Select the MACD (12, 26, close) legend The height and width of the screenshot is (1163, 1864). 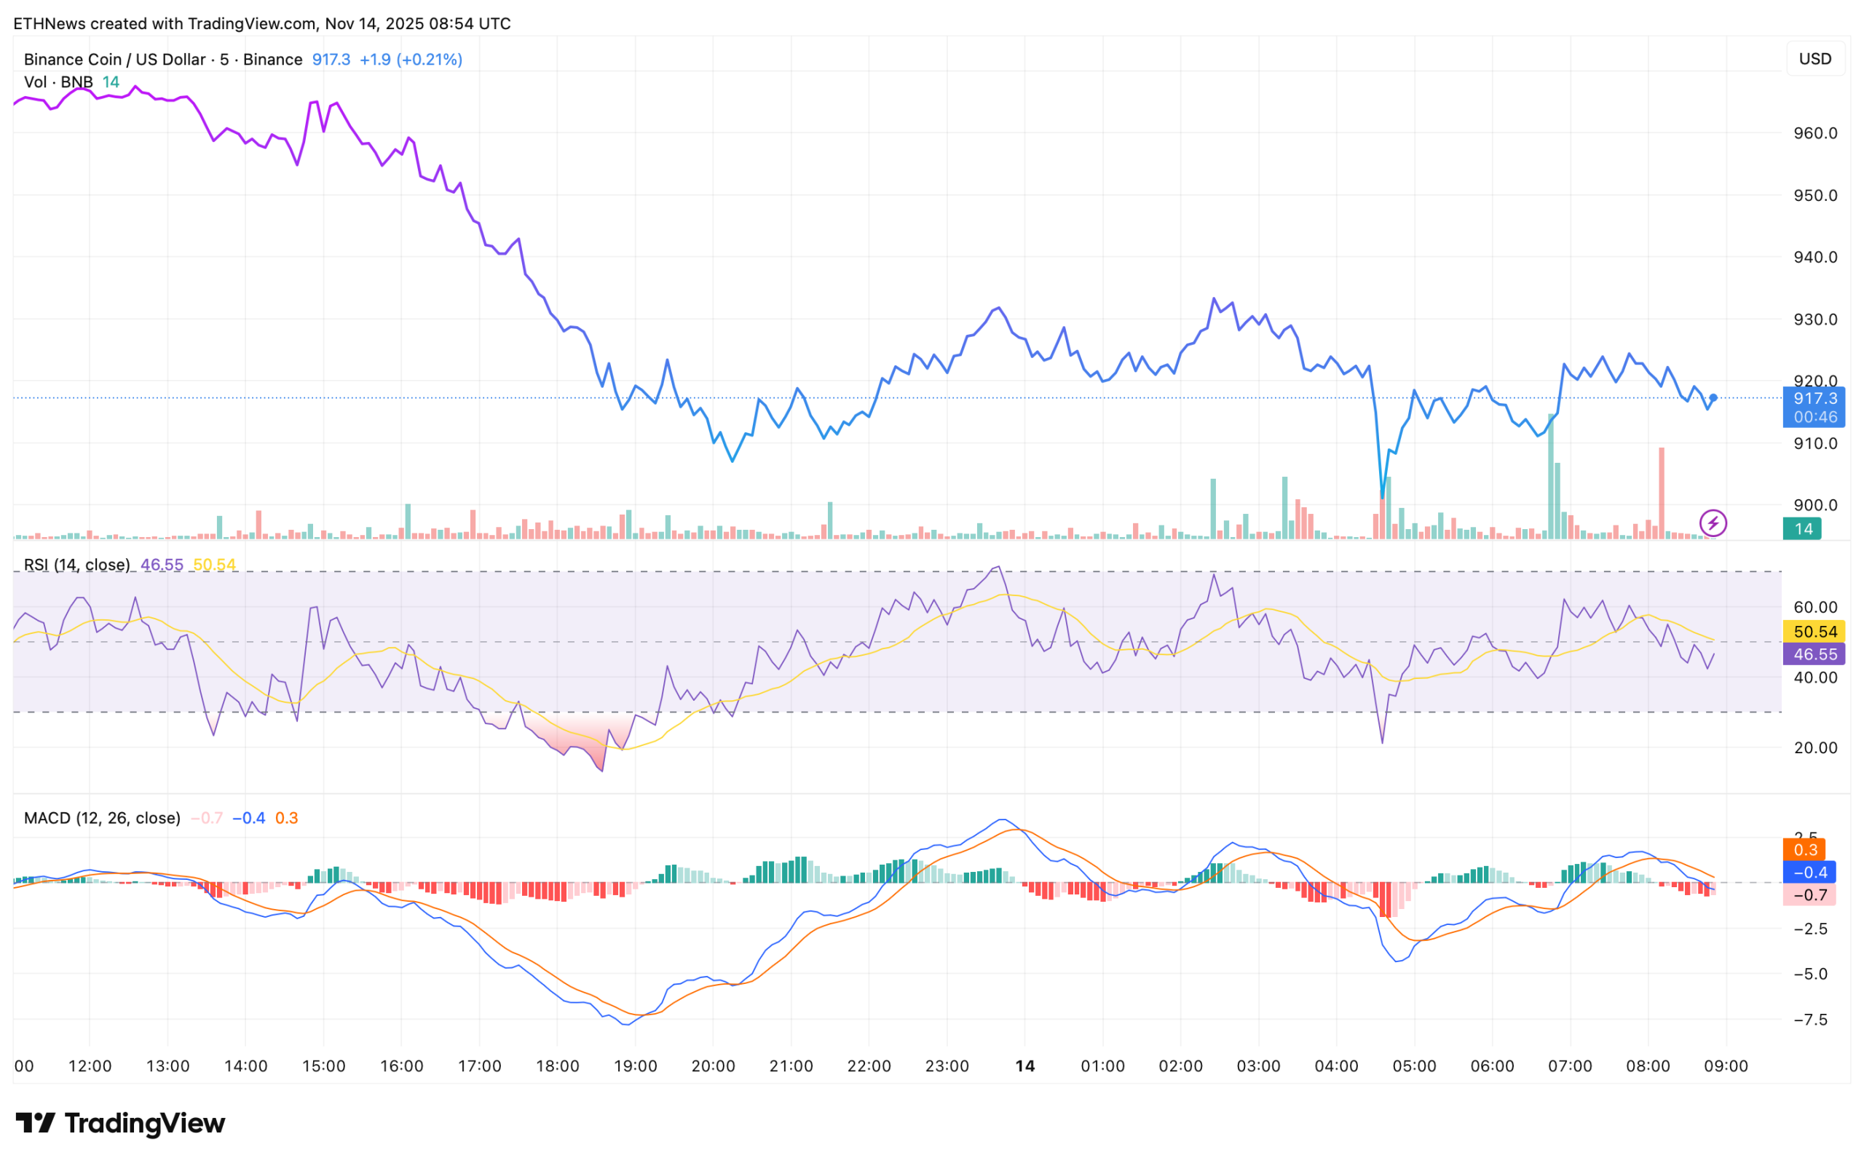[103, 819]
